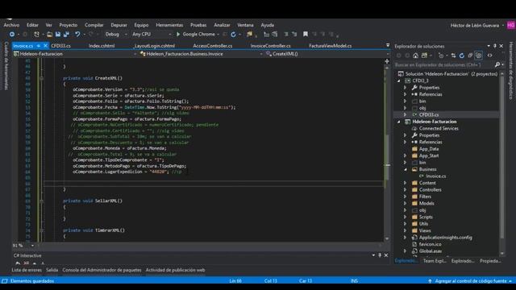Click the Find in Files toolbar icon
Screen dimensions: 516x290
tap(249, 34)
